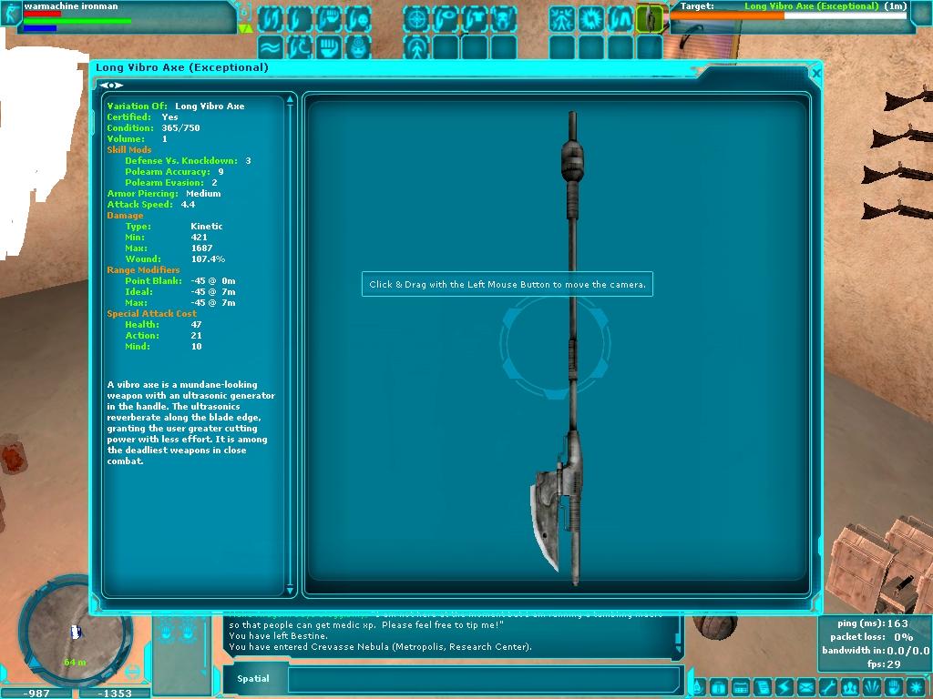Click the open hand menu icon

[895, 688]
